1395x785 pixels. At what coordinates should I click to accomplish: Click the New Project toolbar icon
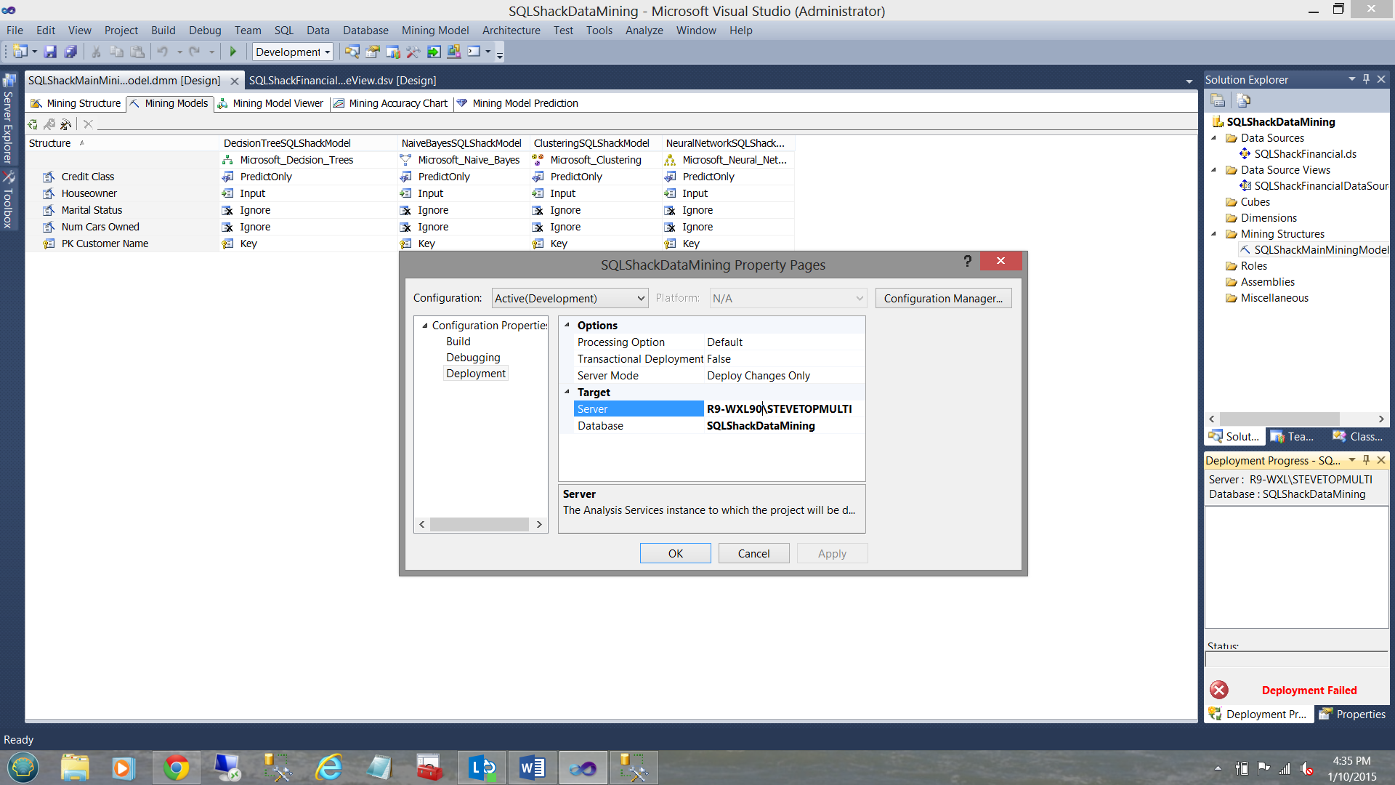20,52
